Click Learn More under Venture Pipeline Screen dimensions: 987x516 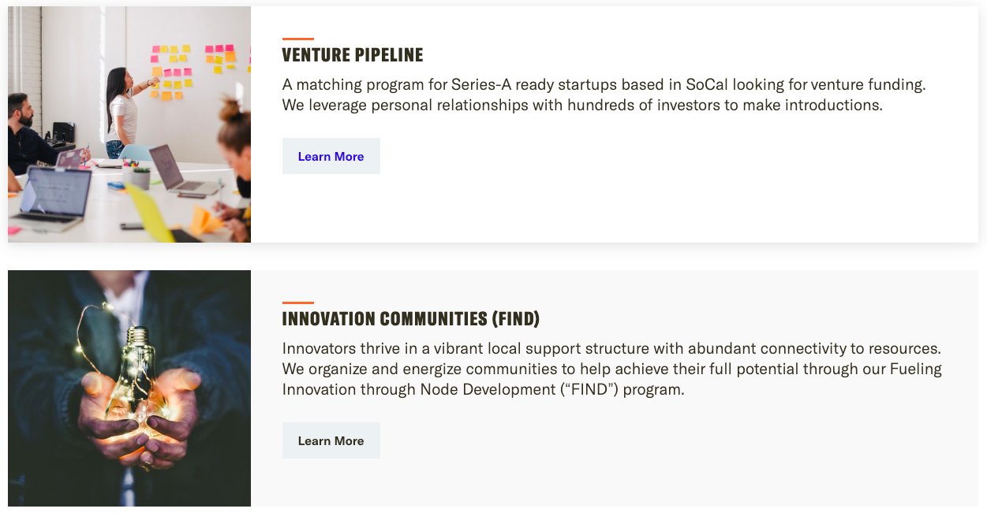(x=331, y=156)
